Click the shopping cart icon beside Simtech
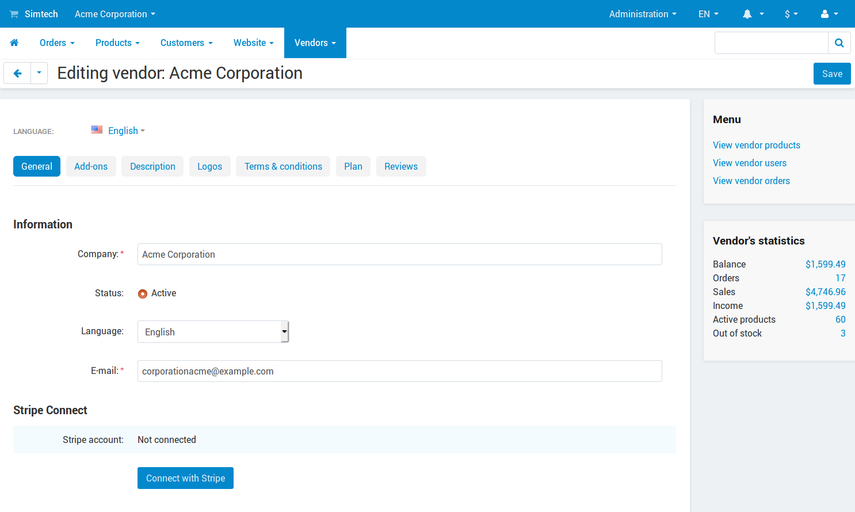This screenshot has width=855, height=512. coord(14,14)
